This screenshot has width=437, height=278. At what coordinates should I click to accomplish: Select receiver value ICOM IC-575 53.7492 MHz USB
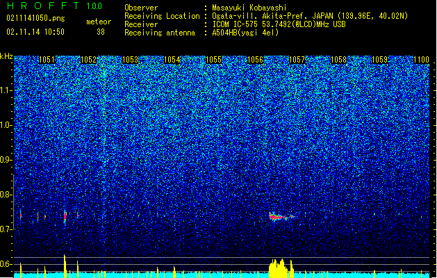click(279, 24)
